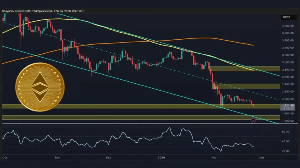Expand the 2026 marker on time axis
This screenshot has width=300, height=168.
[161, 157]
